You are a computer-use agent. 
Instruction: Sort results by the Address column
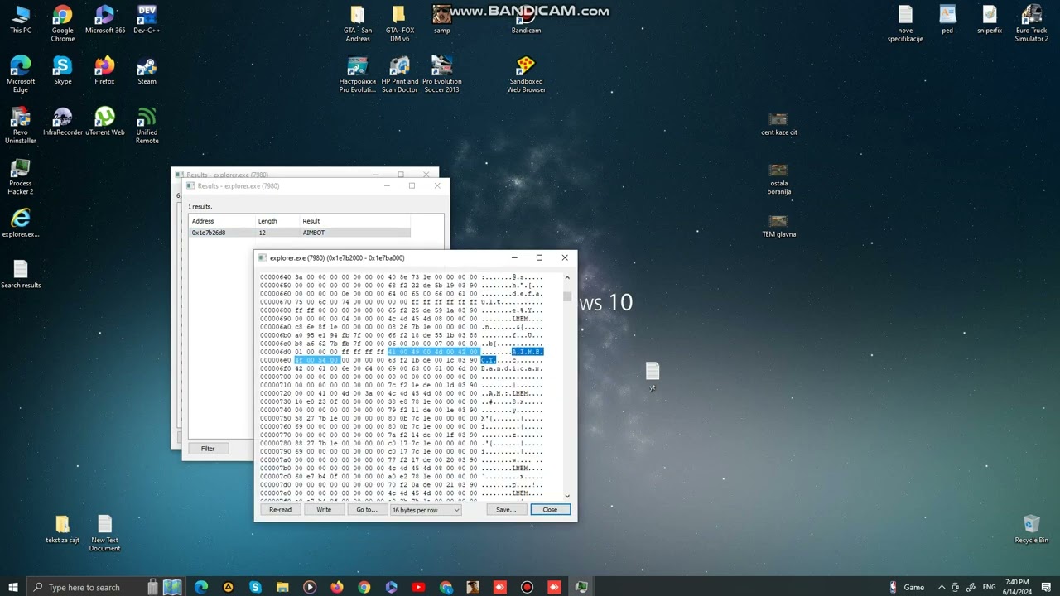tap(222, 221)
